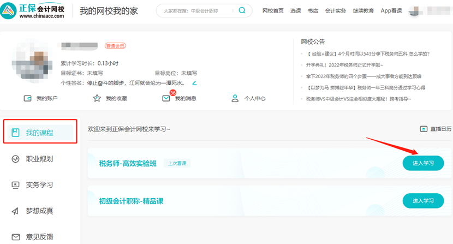453x244 pixels.
Task: Click the 意见反馈 envelope icon
Action: tap(16, 237)
